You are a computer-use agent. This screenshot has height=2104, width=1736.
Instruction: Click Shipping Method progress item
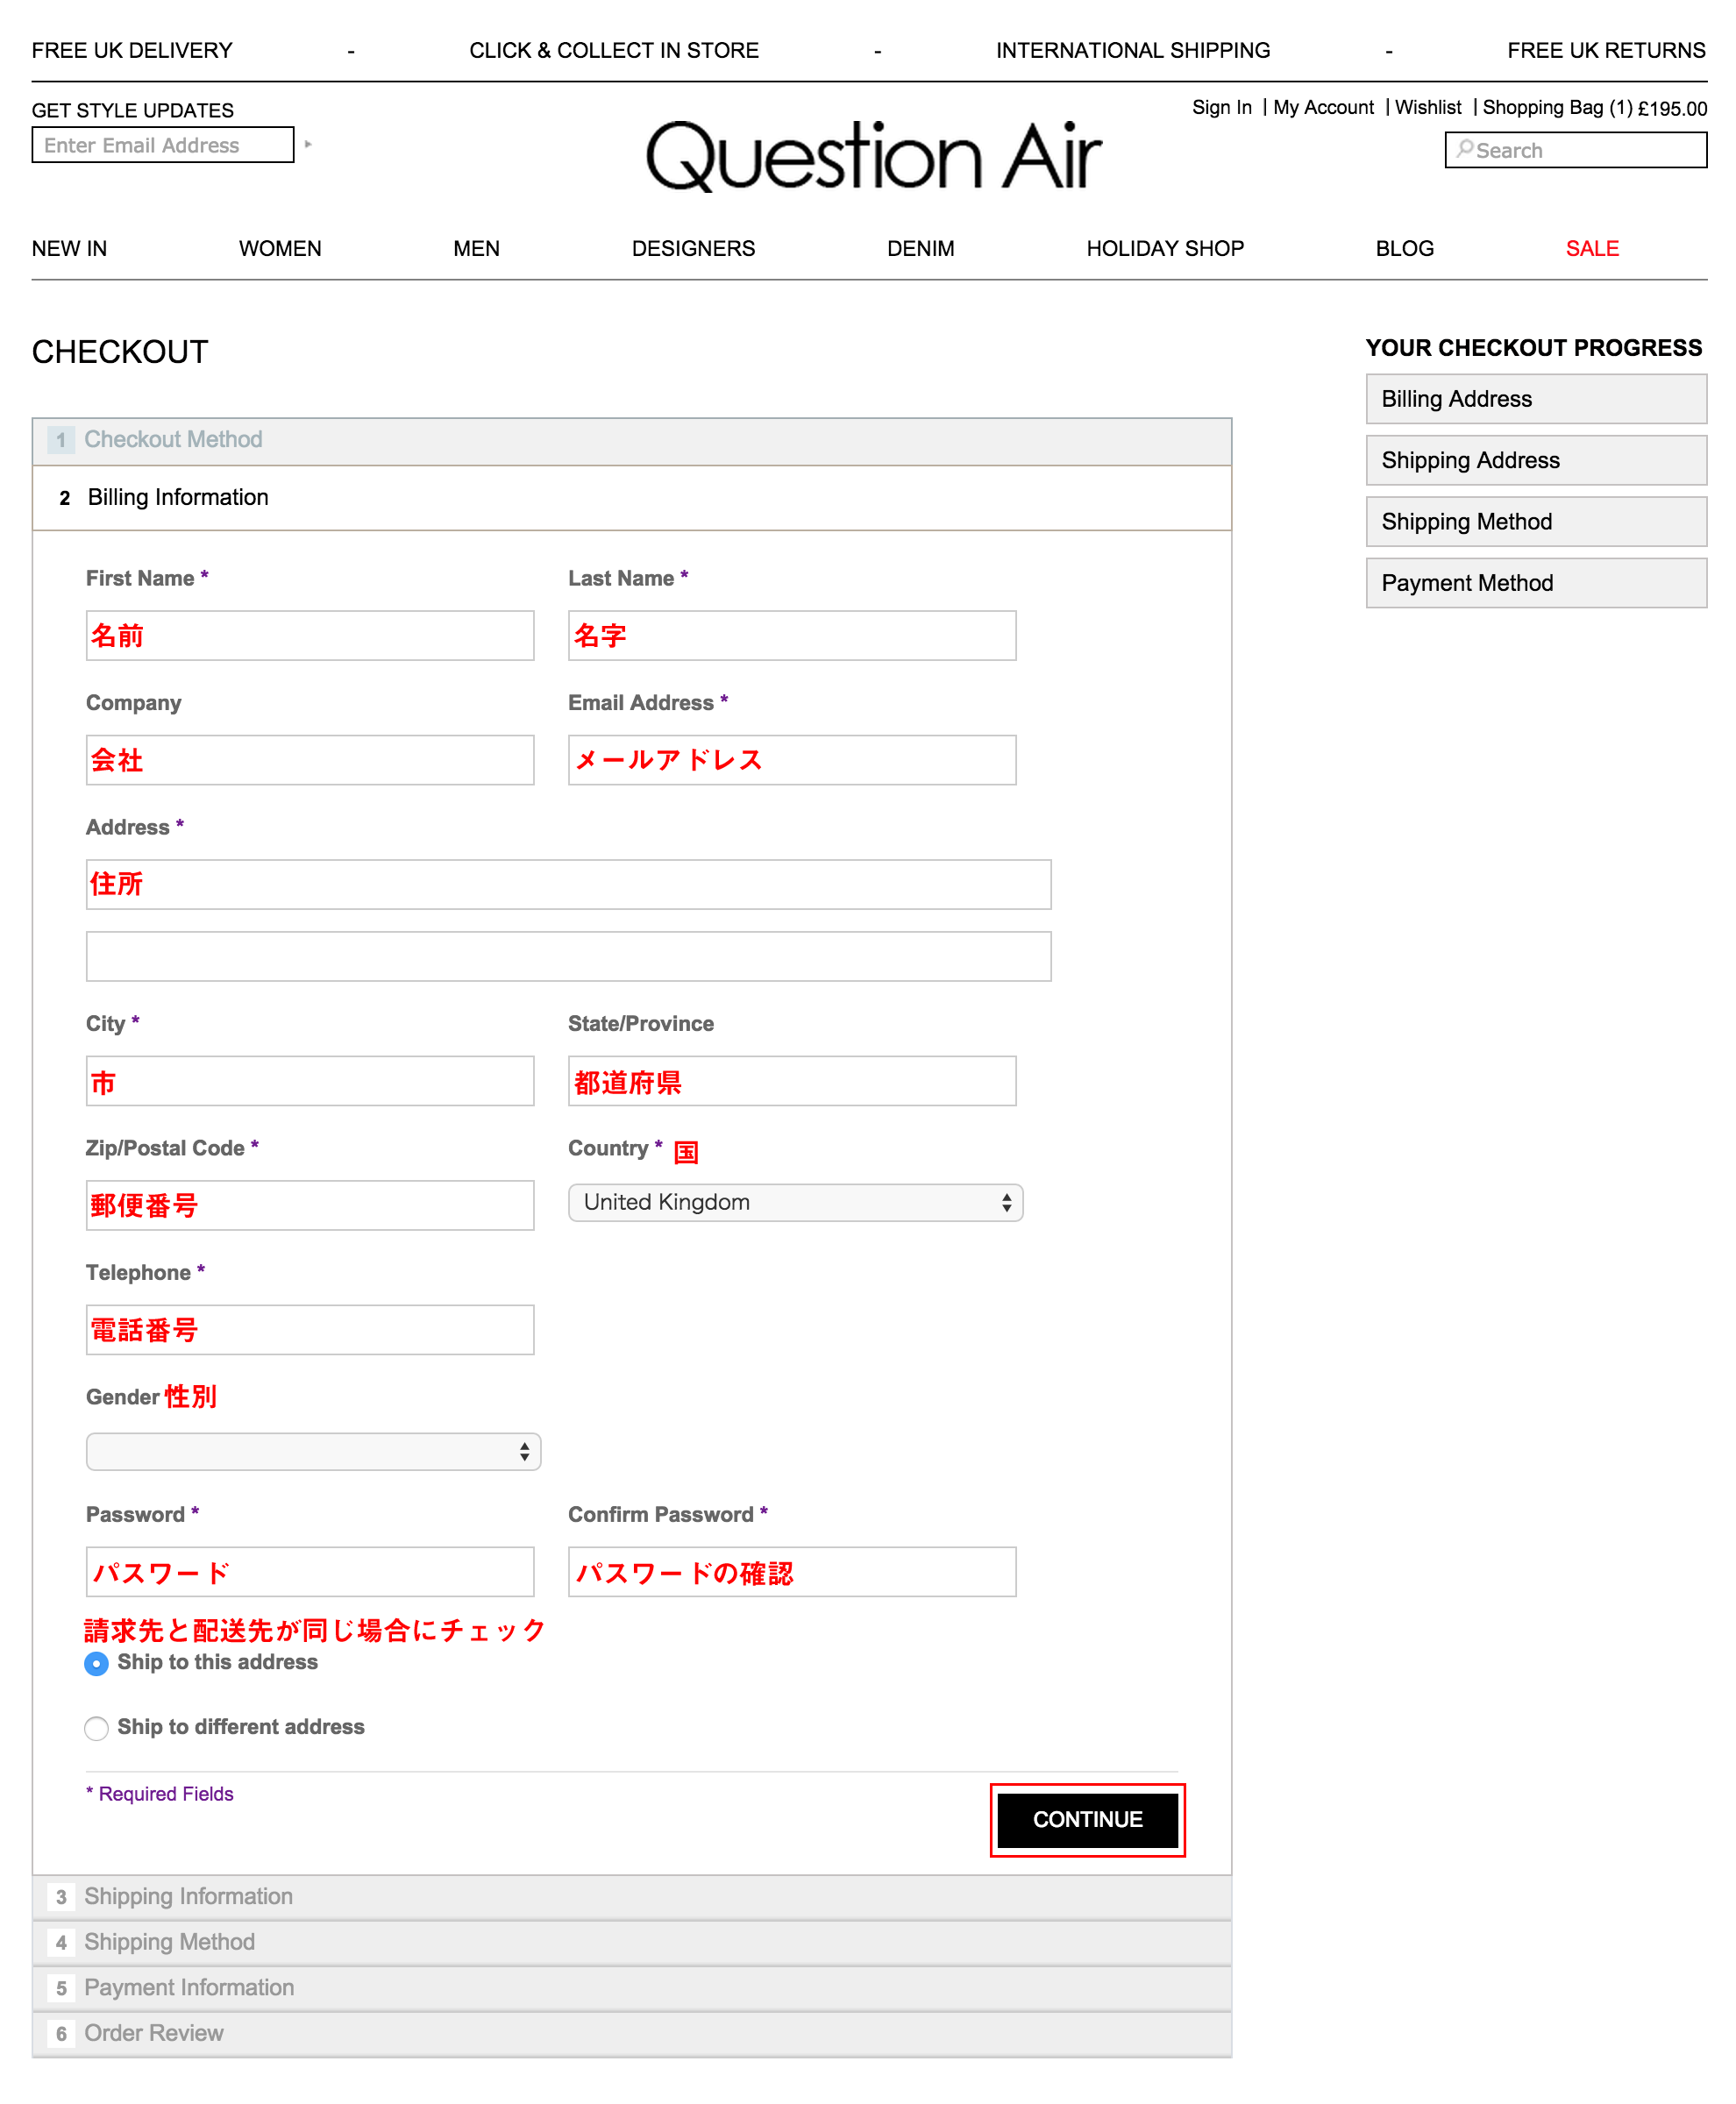[1535, 521]
